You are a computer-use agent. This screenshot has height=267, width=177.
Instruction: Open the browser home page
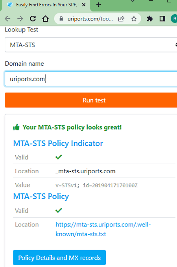coord(45,19)
